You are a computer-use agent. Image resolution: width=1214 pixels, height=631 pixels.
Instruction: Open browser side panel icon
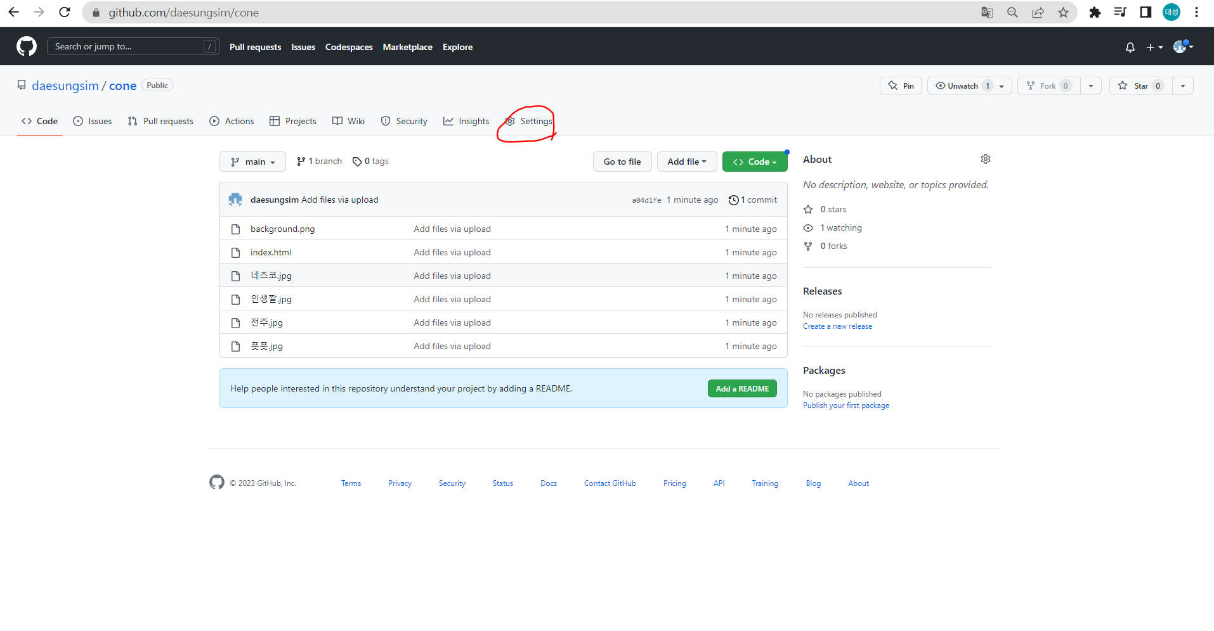[x=1145, y=12]
